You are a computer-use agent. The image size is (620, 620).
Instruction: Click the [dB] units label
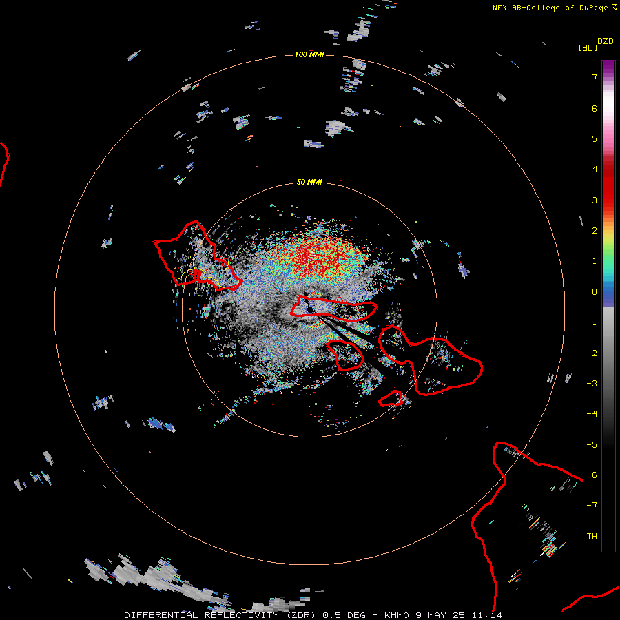(588, 48)
